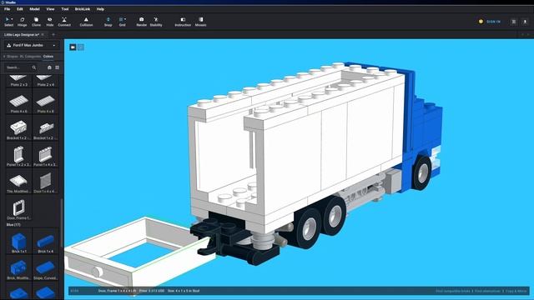The height and width of the screenshot is (300, 534).
Task: Click the yellow coin icon beside Sign In
Action: 481,22
